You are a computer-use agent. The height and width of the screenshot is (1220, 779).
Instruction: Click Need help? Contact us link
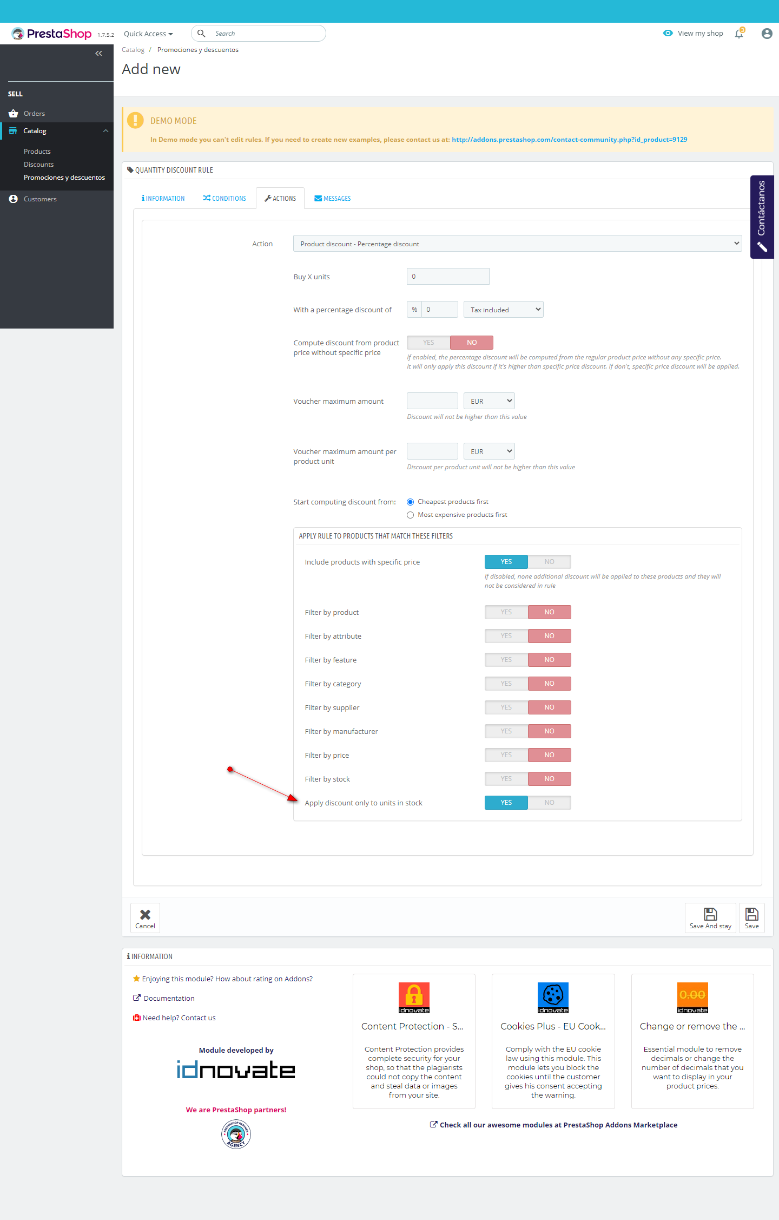click(x=179, y=1018)
